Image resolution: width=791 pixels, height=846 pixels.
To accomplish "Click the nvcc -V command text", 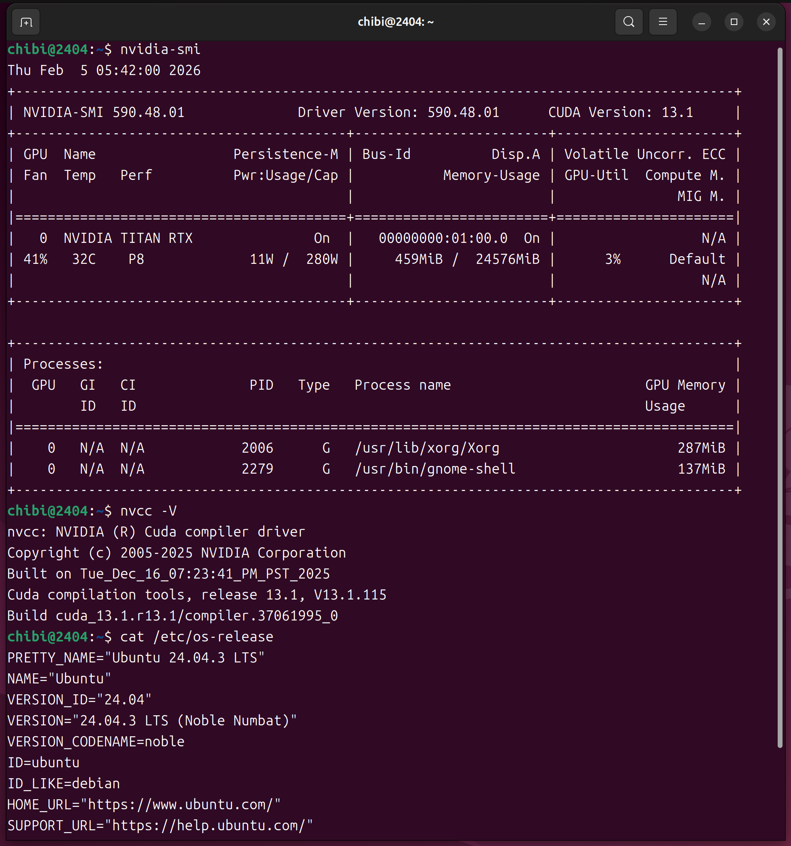I will point(148,511).
